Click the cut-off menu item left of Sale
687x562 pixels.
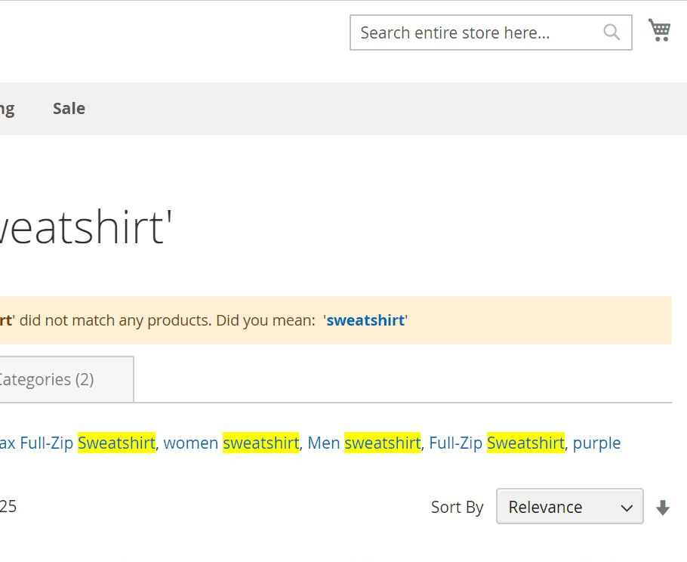point(7,108)
